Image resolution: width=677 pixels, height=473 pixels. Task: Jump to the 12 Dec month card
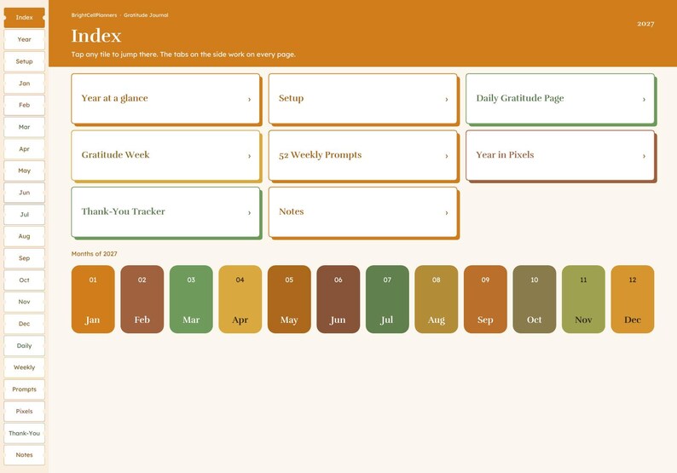click(x=633, y=299)
